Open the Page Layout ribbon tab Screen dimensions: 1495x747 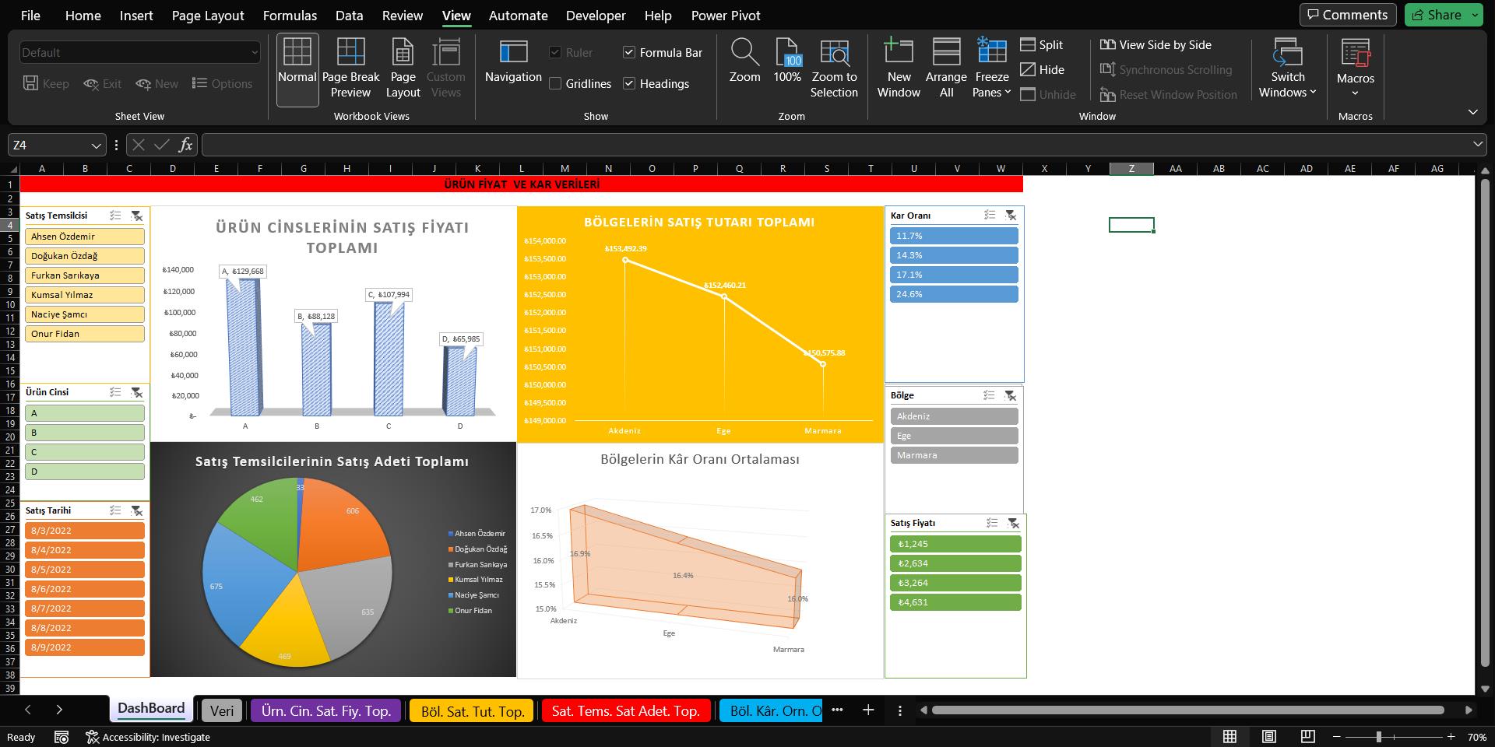[207, 16]
